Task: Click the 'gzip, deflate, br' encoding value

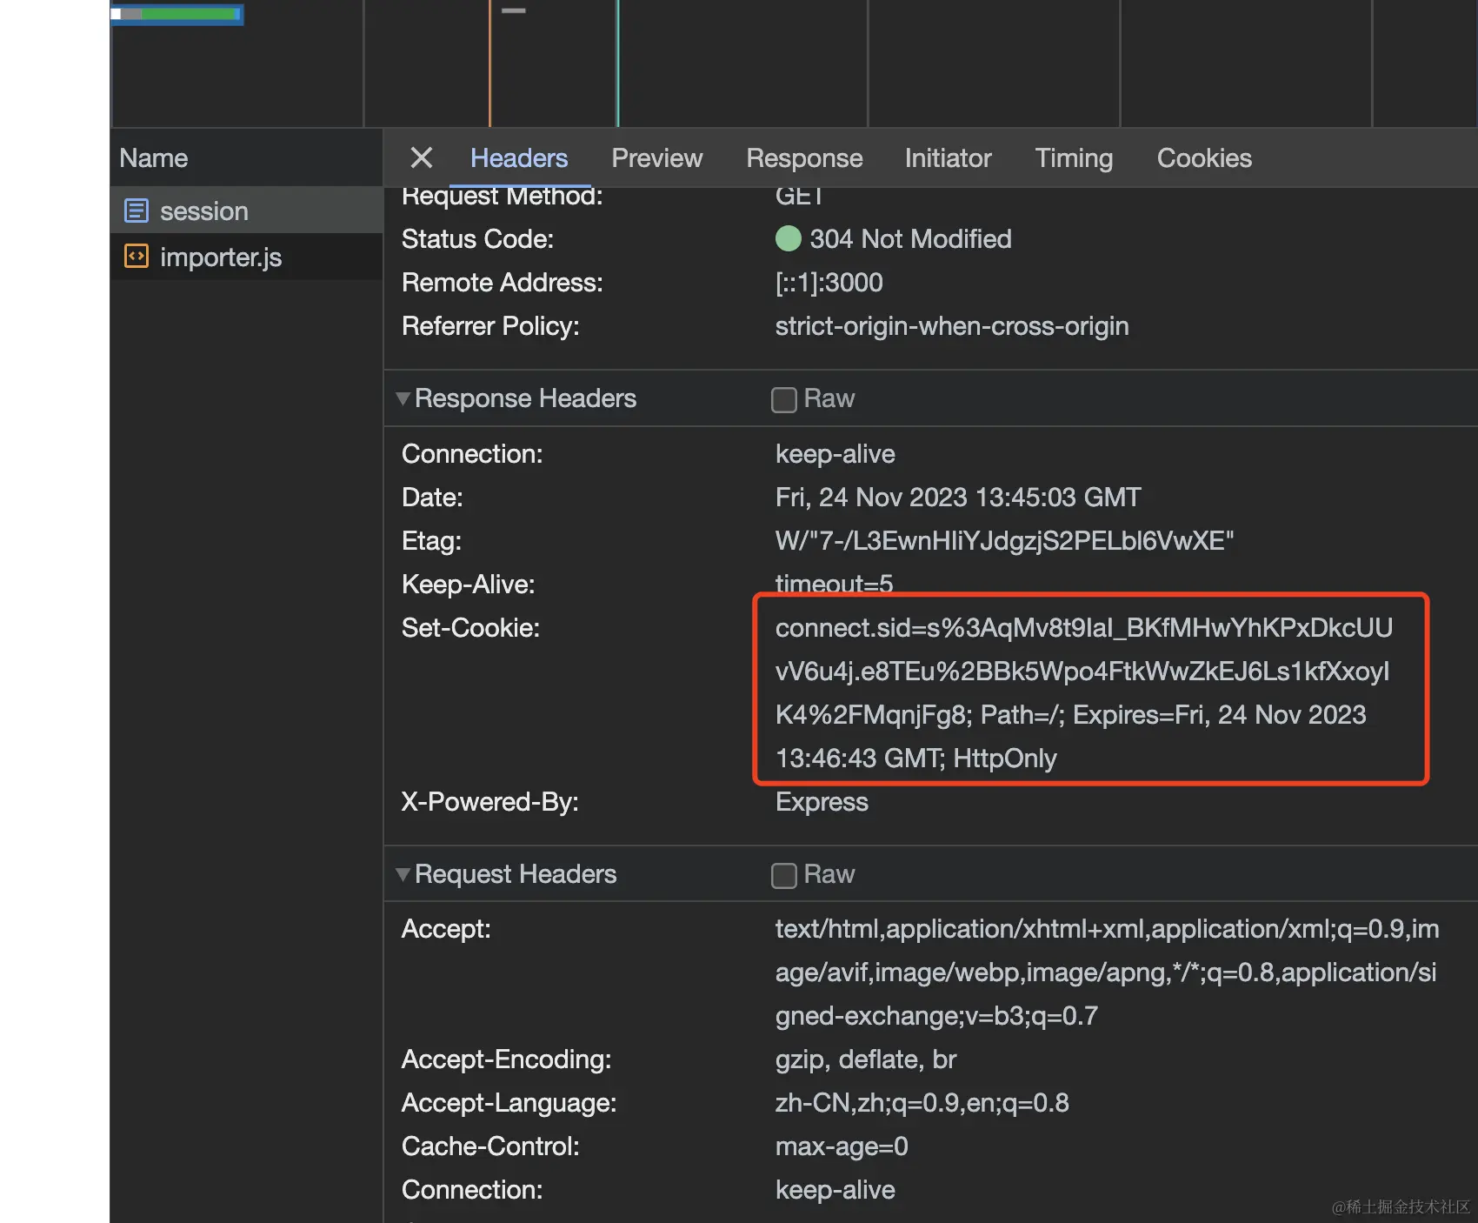Action: 865,1059
